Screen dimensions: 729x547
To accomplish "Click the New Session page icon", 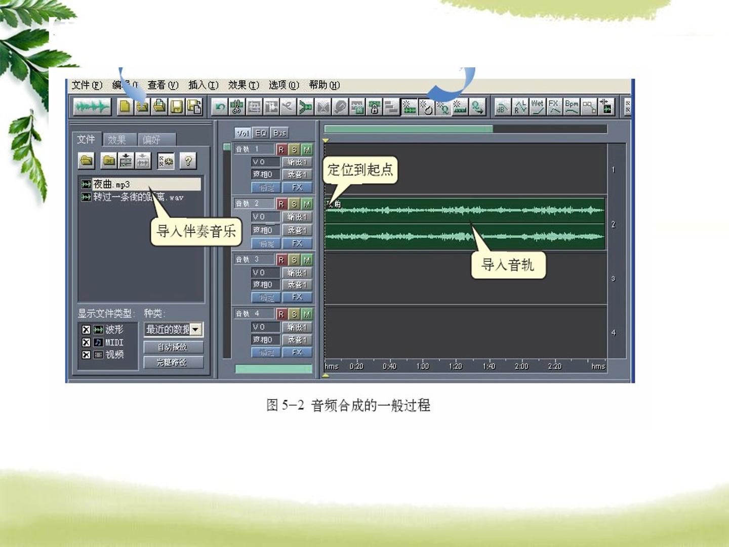I will pyautogui.click(x=125, y=106).
